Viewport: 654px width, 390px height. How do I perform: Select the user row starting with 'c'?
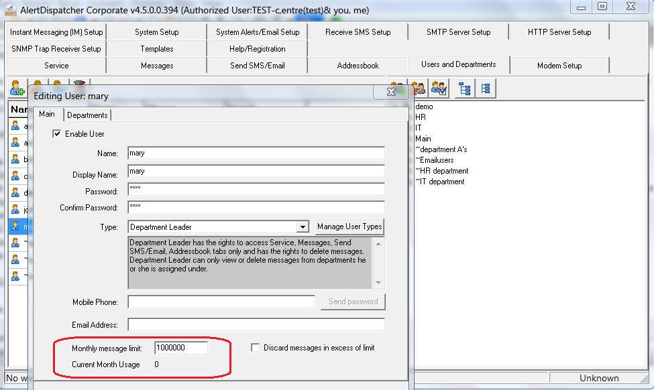coord(18,176)
